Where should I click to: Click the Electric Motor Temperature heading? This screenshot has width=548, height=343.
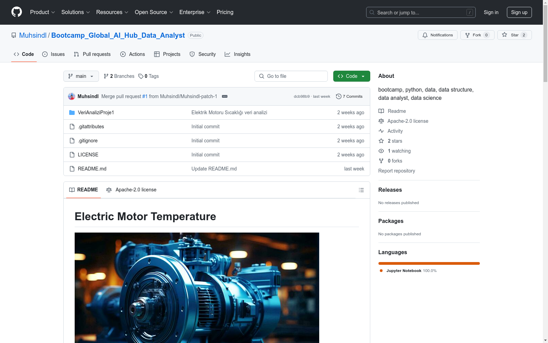tap(145, 216)
